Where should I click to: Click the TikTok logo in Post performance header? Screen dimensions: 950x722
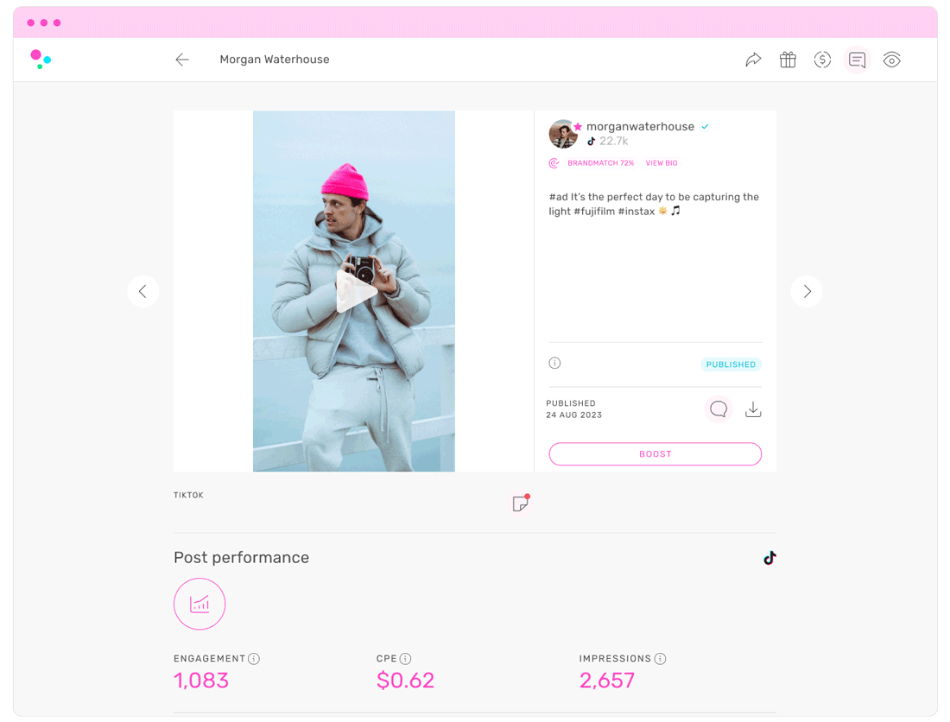769,558
